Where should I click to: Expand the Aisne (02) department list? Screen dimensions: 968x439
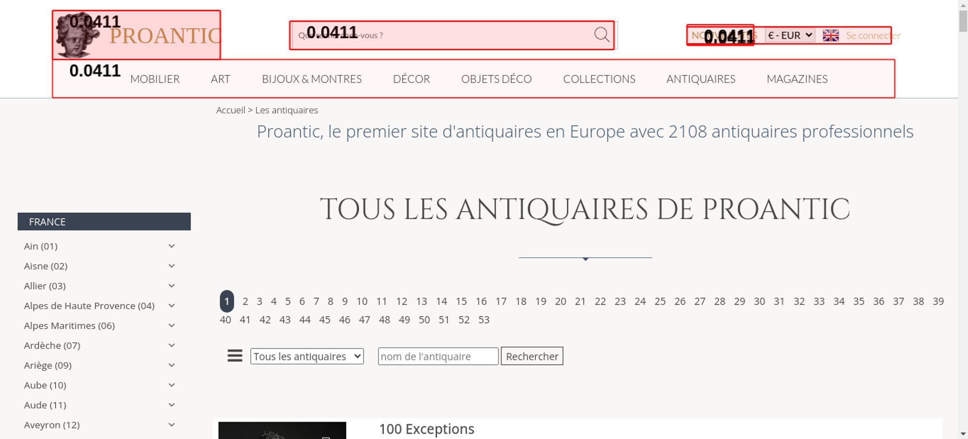point(171,266)
